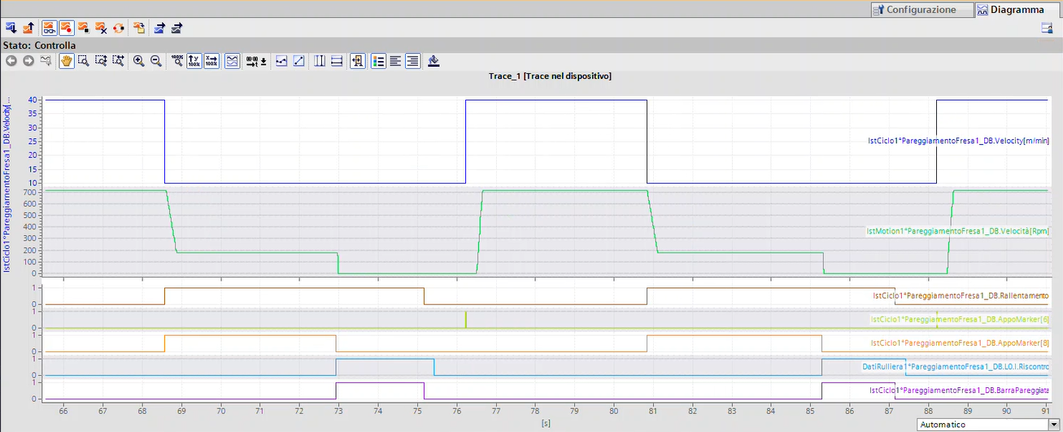This screenshot has width=1063, height=432.
Task: Click the zoom out magnifier
Action: pos(155,61)
